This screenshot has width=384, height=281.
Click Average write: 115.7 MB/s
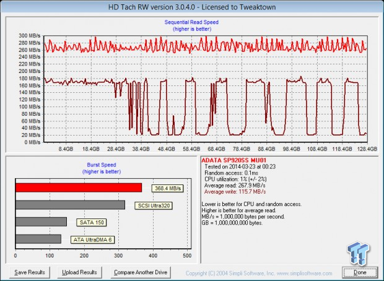click(235, 192)
